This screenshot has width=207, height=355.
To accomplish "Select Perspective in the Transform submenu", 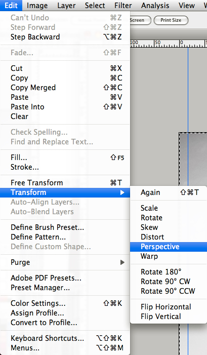I will 169,247.
